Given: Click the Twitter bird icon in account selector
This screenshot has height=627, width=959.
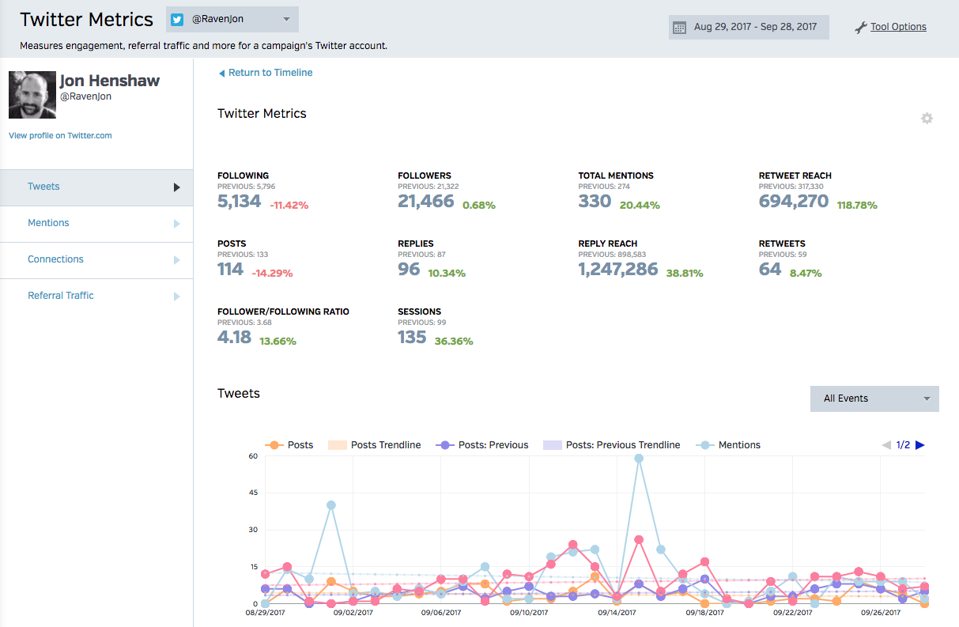Looking at the screenshot, I should click(x=178, y=19).
